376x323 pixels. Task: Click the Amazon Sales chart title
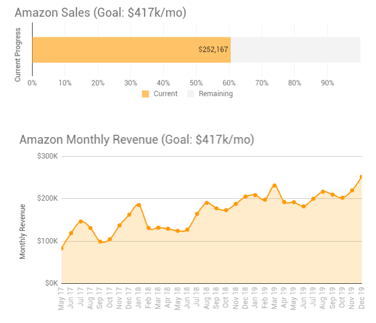[x=100, y=12]
